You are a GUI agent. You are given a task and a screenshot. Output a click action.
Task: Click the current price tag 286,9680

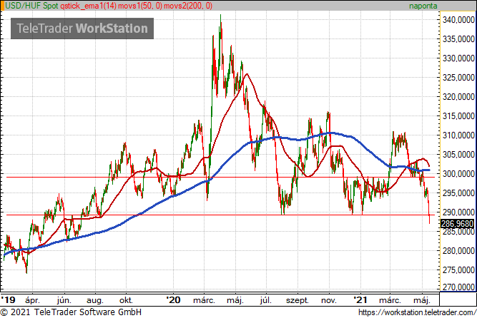pos(457,224)
